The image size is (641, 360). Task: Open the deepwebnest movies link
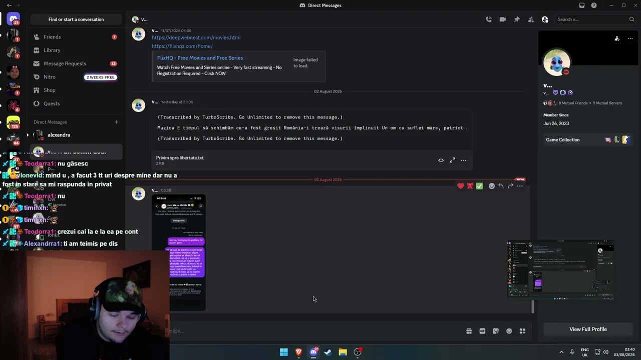point(196,37)
